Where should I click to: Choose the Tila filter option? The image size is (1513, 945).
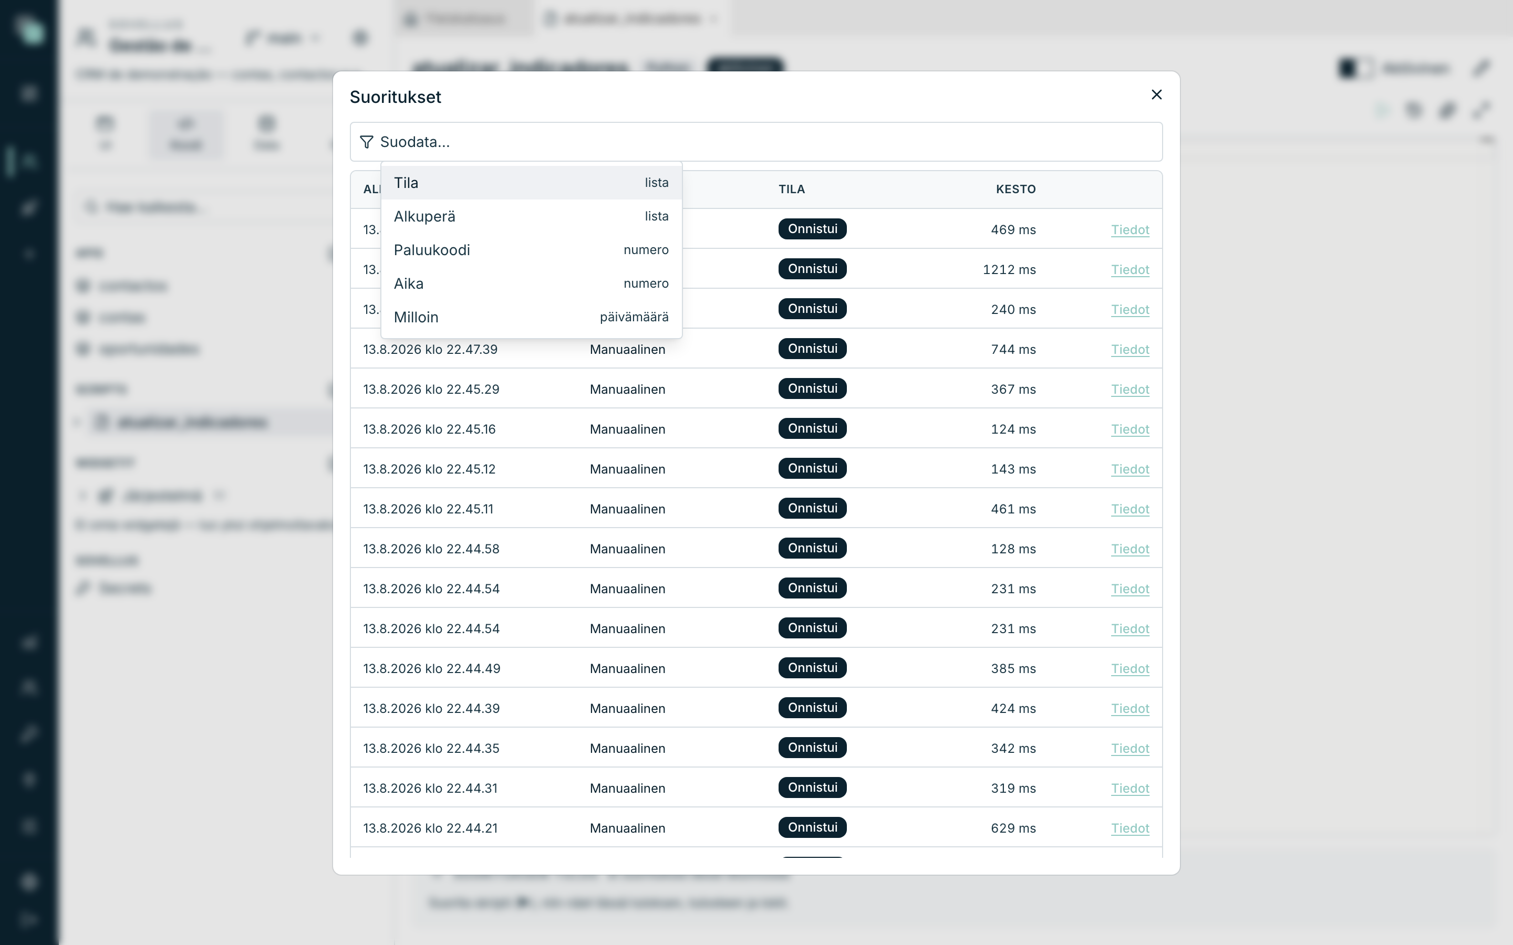point(531,183)
